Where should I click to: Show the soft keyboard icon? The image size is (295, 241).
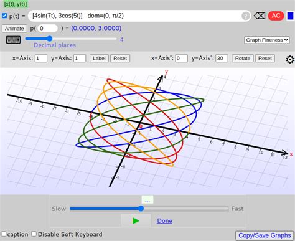point(13,40)
